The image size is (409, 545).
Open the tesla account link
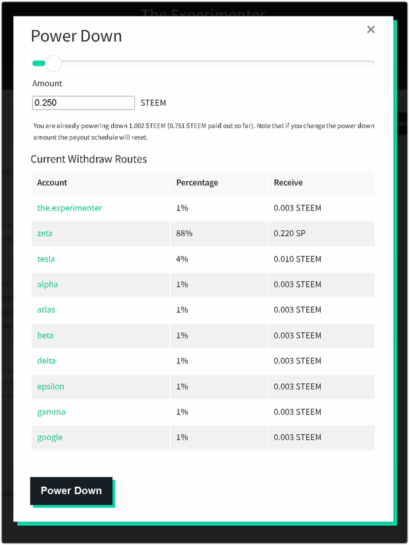tap(46, 259)
